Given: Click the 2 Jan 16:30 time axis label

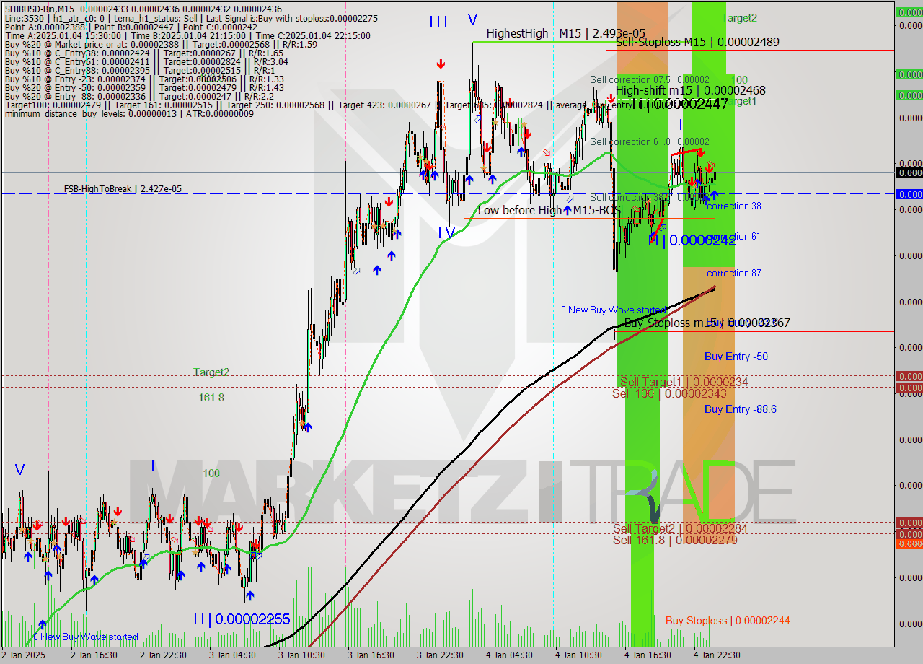Looking at the screenshot, I should (x=94, y=655).
